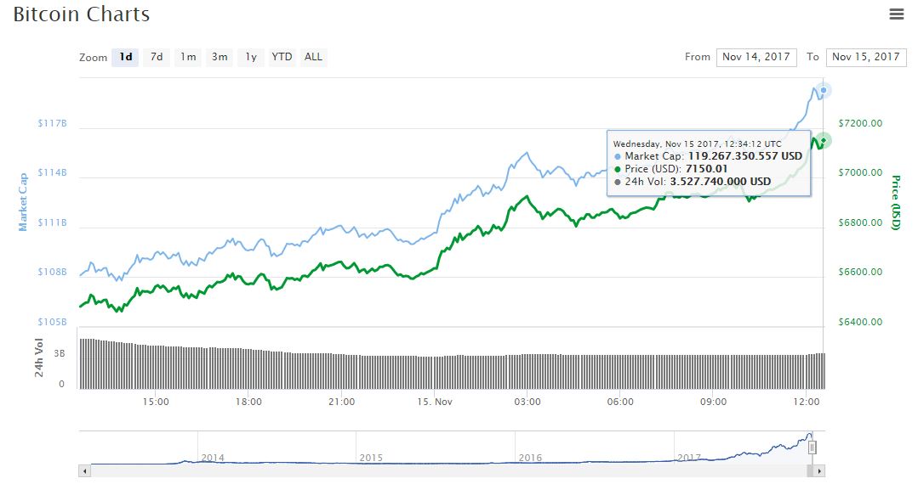This screenshot has width=918, height=484.
Task: Click the 21:00 time axis label
Action: (x=341, y=402)
